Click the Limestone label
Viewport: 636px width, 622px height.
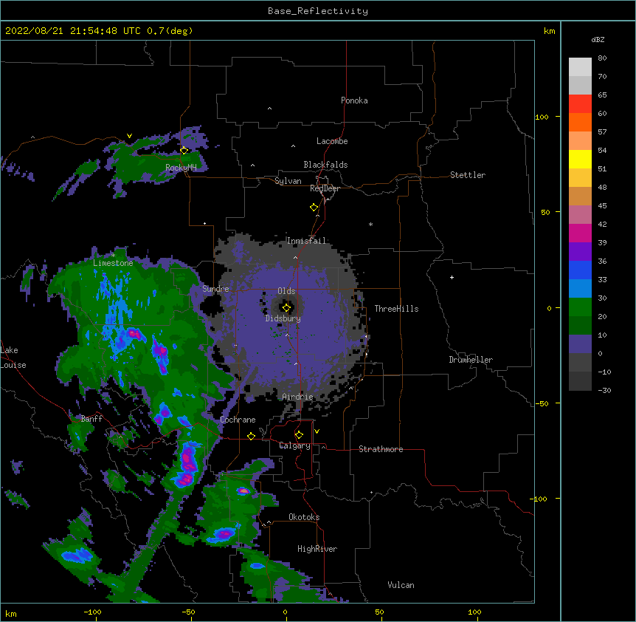[x=113, y=263]
